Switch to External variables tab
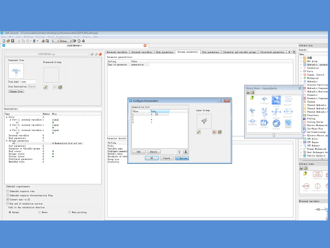Image resolution: width=330 pixels, height=248 pixels. coord(117,52)
